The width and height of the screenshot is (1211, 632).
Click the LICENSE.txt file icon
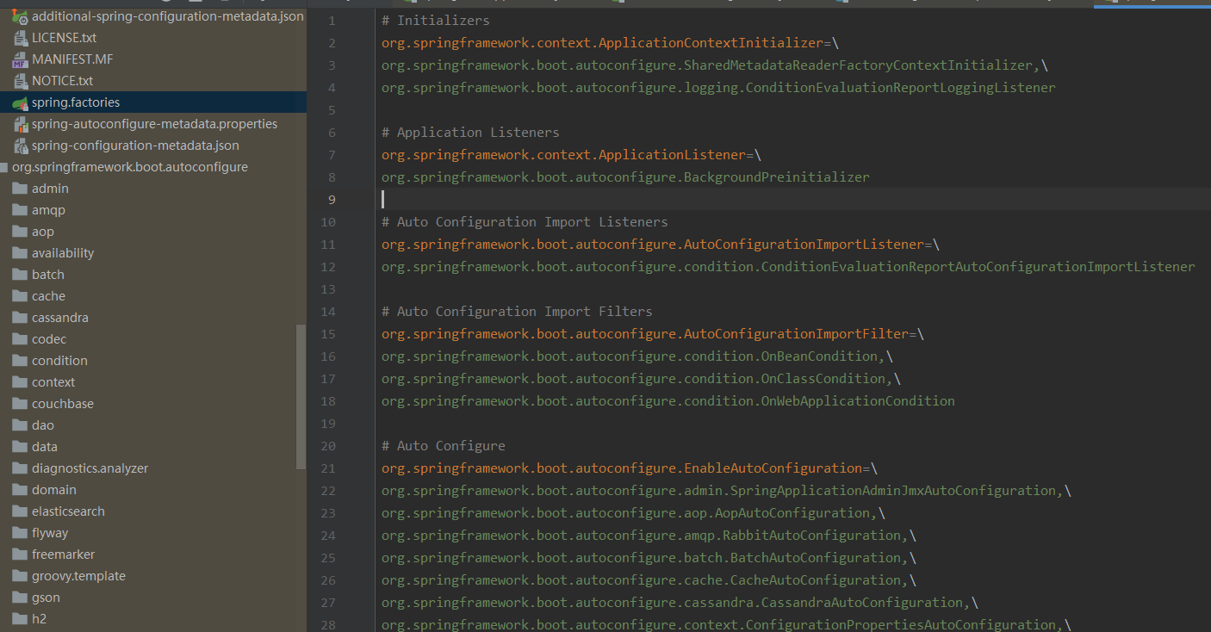[20, 38]
